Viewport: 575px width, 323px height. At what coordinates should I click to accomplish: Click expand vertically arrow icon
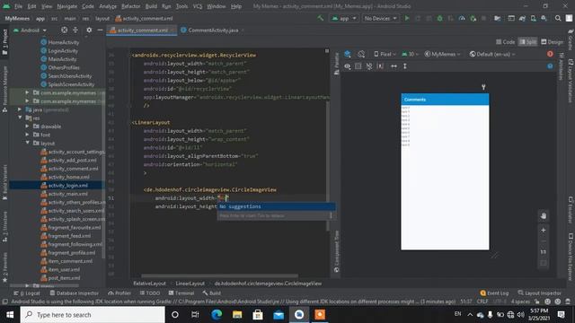[405, 66]
